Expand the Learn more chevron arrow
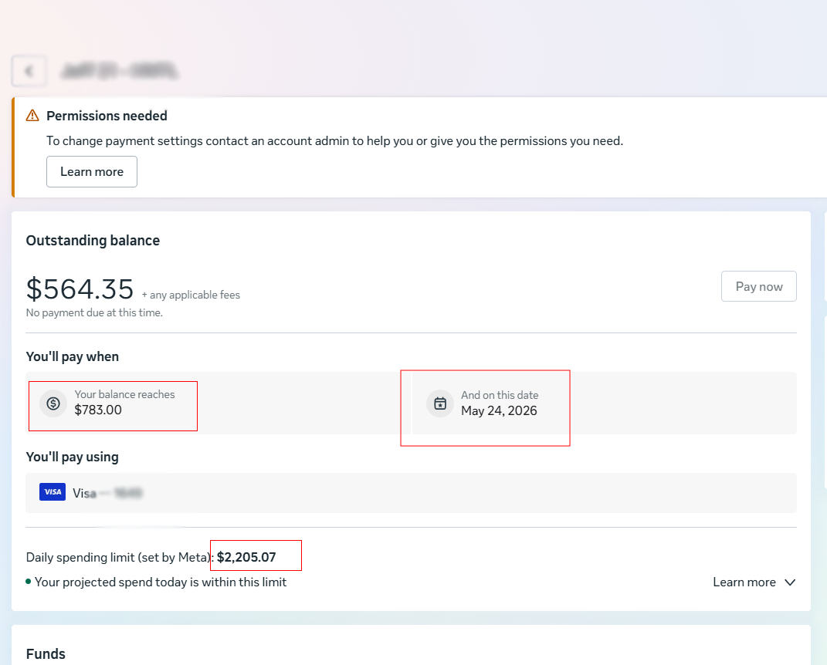 coord(790,582)
